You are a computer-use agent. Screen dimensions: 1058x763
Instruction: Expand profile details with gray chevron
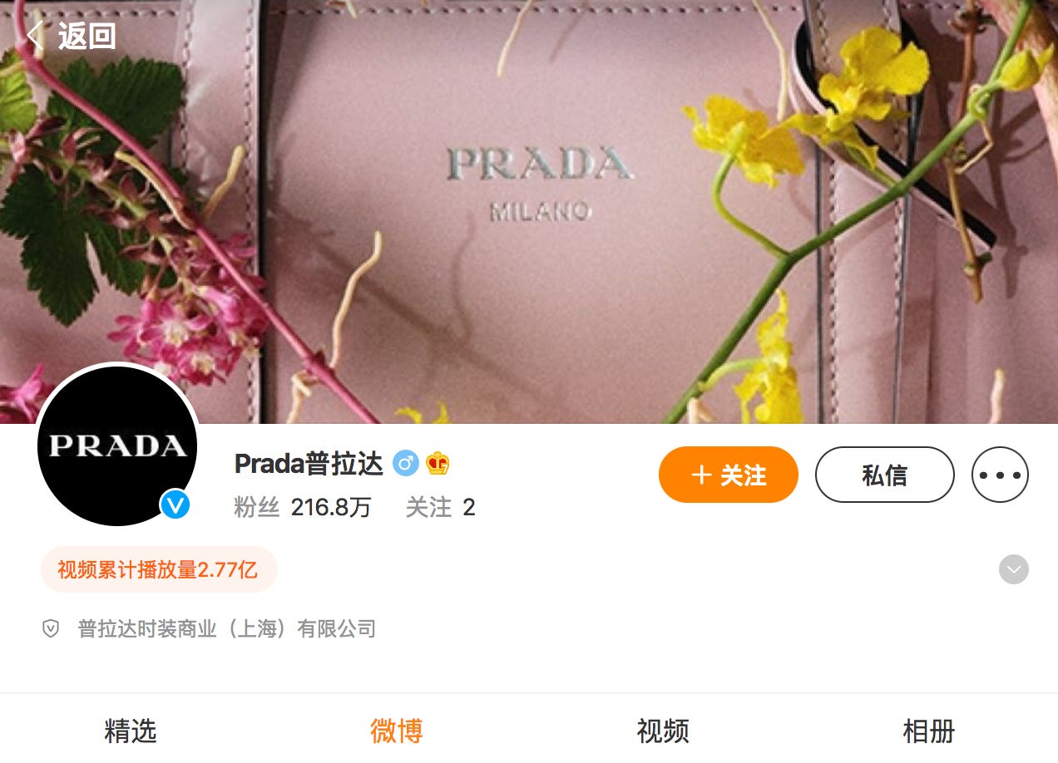(x=1013, y=569)
